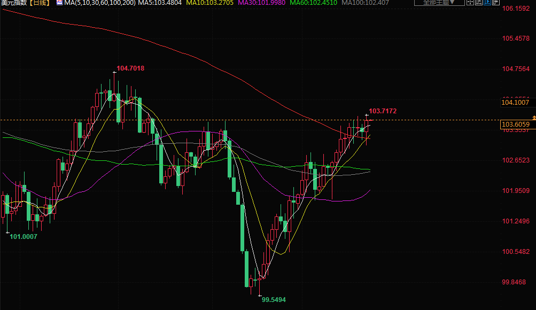
Task: Click the MA60:102.4510 legend value
Action: [314, 3]
